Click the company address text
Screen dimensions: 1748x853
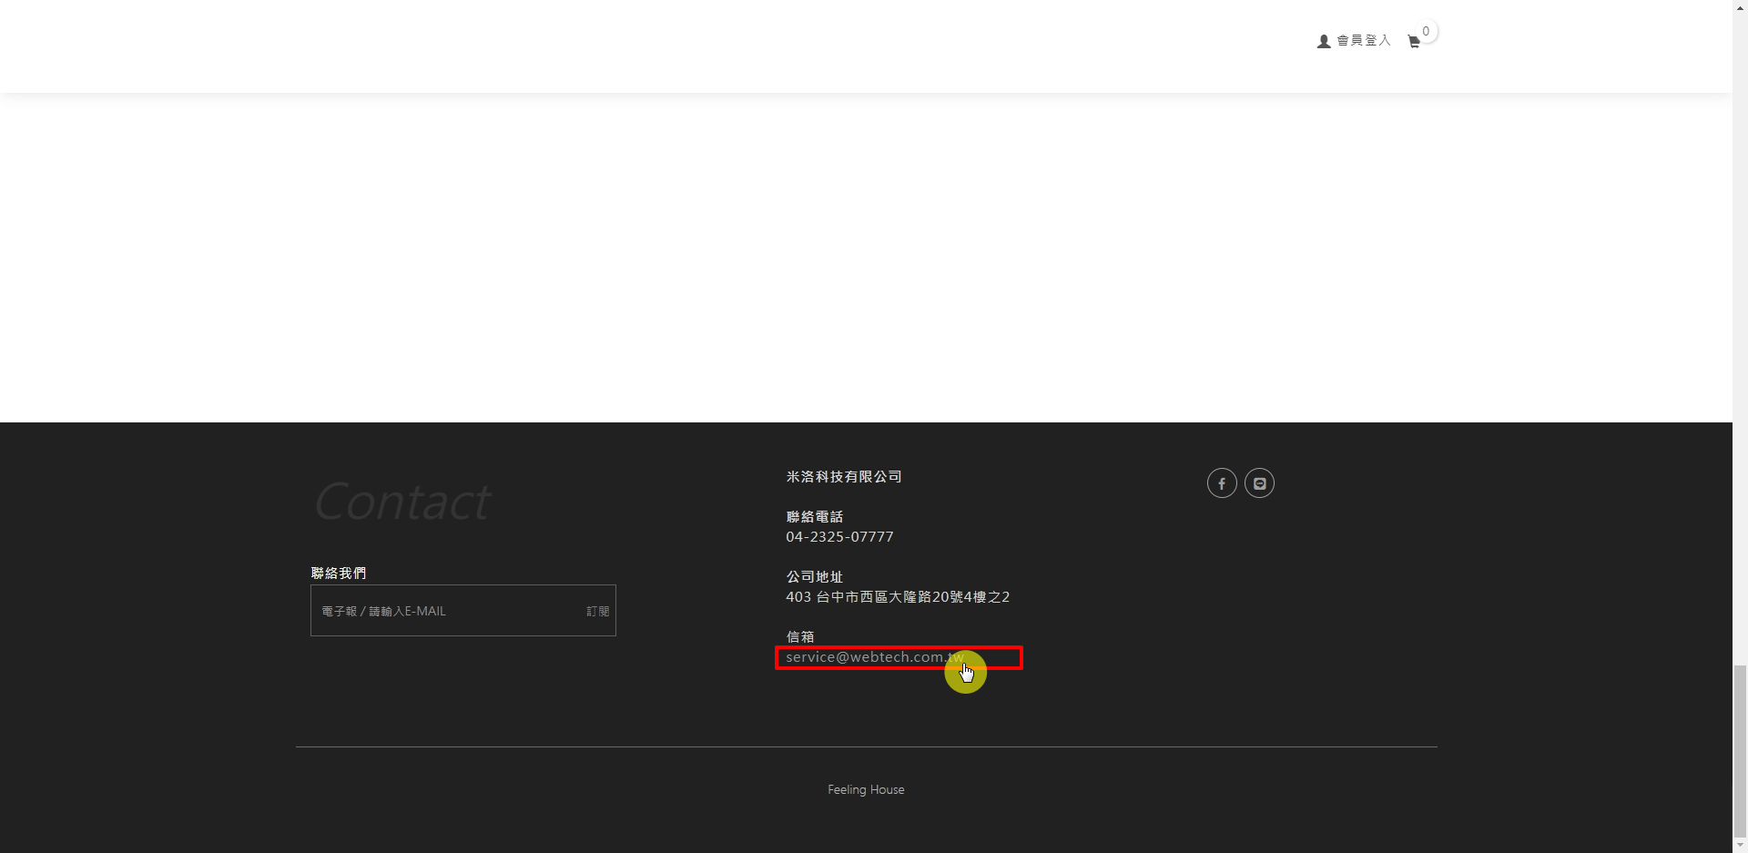point(898,597)
